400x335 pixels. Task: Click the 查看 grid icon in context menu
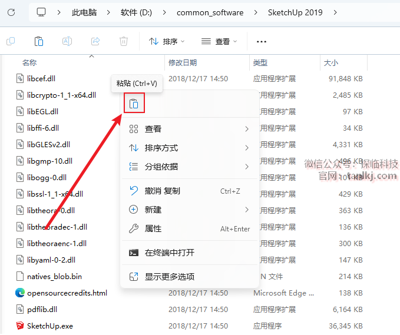[134, 129]
